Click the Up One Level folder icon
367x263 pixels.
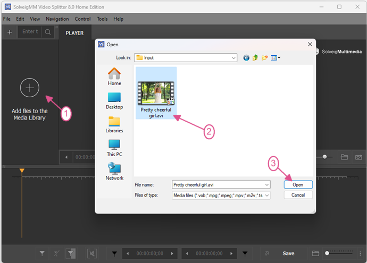(x=255, y=57)
